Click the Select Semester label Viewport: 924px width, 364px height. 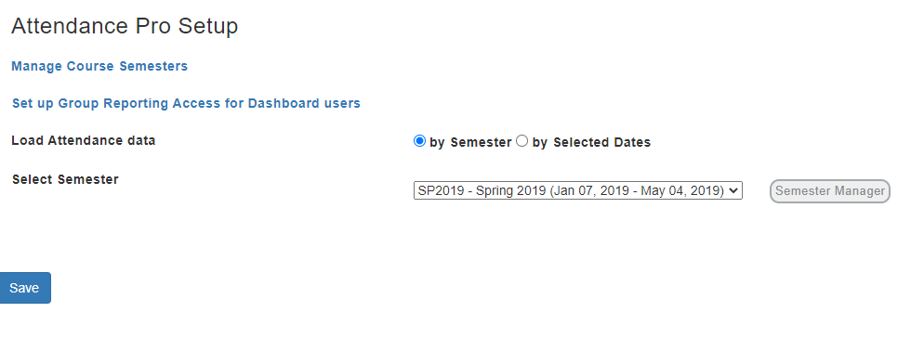[x=65, y=179]
